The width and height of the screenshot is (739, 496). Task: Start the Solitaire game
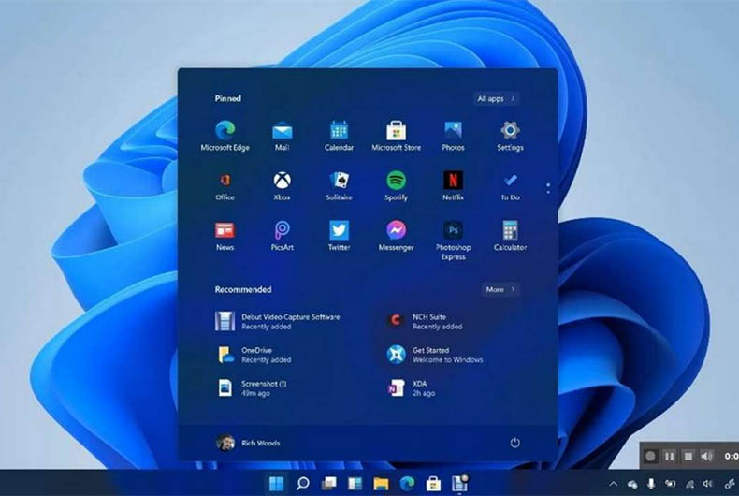tap(339, 185)
